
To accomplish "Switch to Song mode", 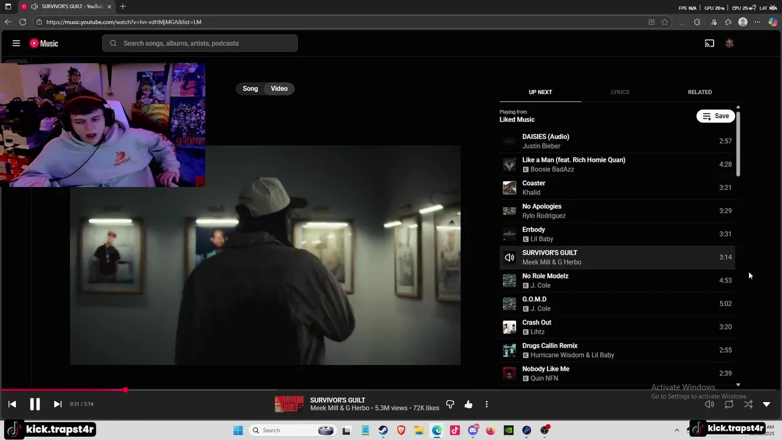I will pos(250,89).
